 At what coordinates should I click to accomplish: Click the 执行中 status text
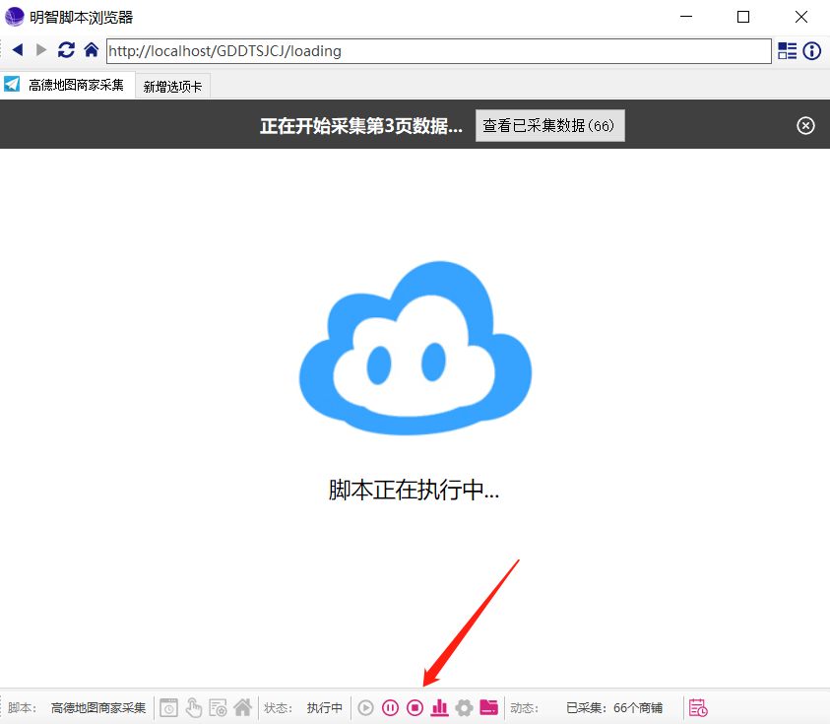coord(325,708)
